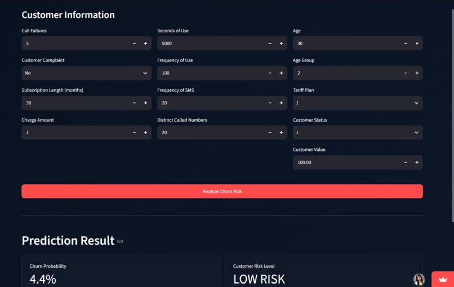This screenshot has height=287, width=454.
Task: Click the red crown Streamlit badge
Action: (x=443, y=280)
